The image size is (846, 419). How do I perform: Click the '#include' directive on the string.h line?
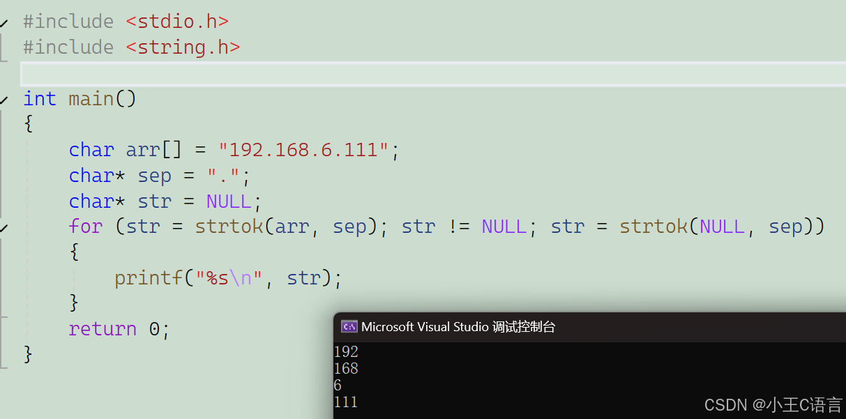68,47
